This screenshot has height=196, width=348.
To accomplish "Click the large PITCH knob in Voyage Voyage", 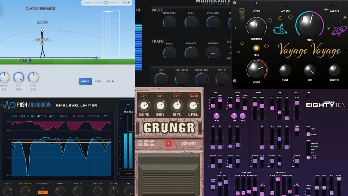I will click(x=309, y=24).
